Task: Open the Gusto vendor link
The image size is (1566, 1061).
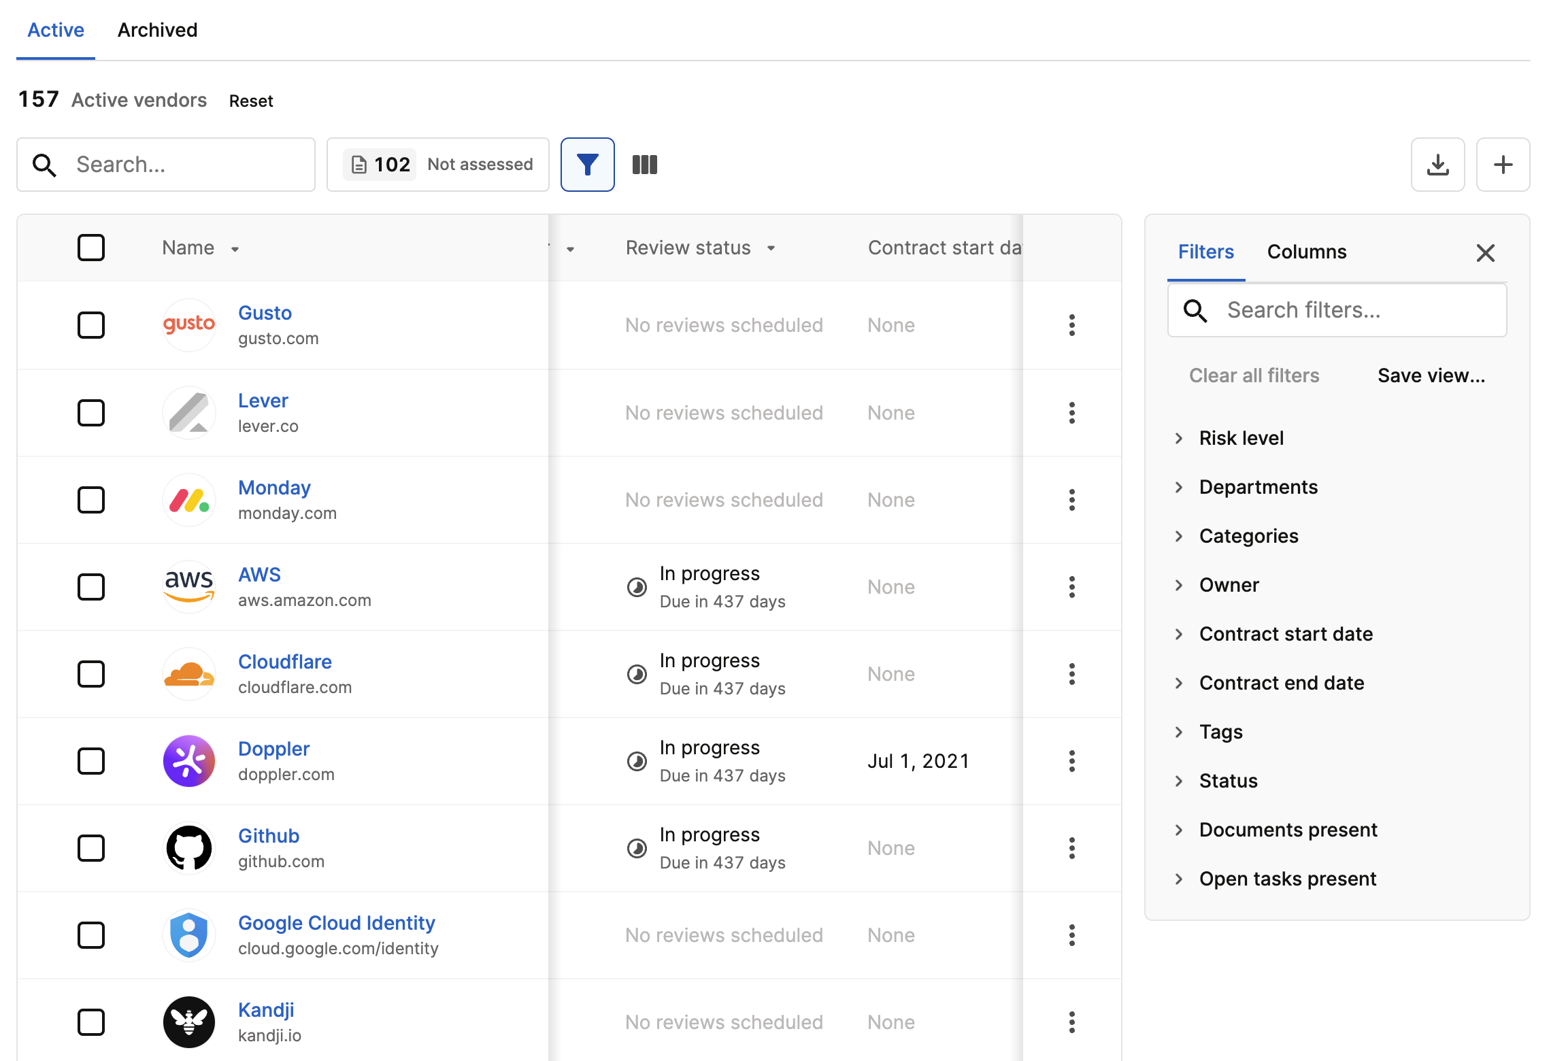Action: (x=265, y=313)
